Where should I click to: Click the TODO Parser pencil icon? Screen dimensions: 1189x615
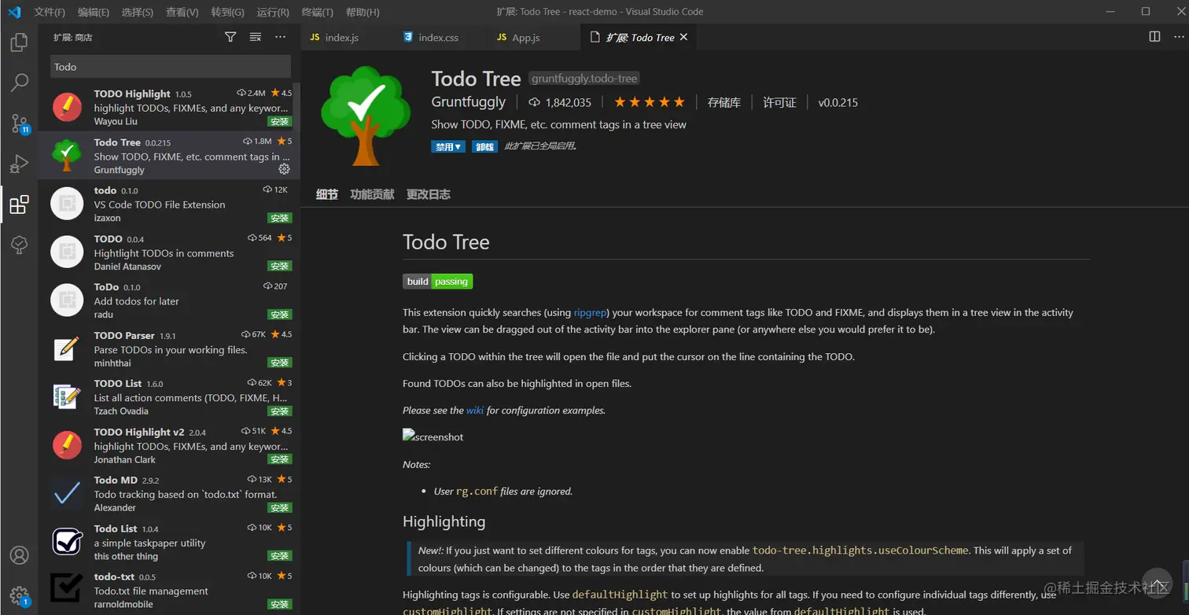(67, 348)
